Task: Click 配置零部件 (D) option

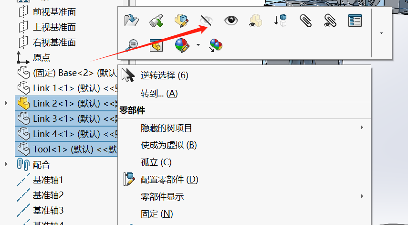Action: point(169,180)
